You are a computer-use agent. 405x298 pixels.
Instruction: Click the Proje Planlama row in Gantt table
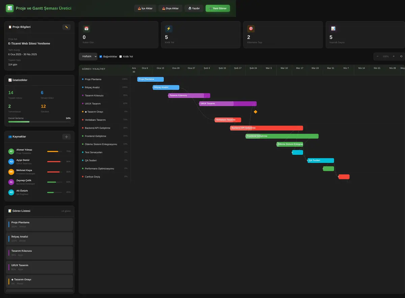click(x=105, y=79)
